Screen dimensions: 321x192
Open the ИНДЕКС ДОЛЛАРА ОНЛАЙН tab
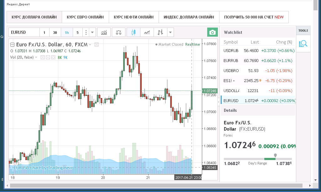(x=189, y=17)
